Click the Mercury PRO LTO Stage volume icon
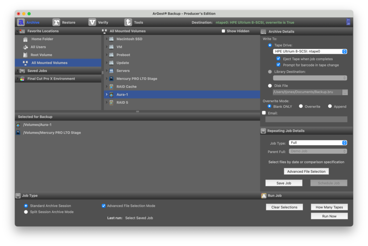Image resolution: width=368 pixels, height=246 pixels. point(111,79)
